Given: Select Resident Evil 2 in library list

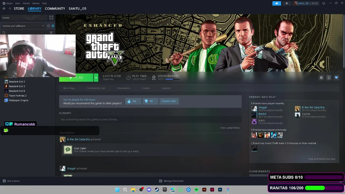Looking at the screenshot, I should click(x=17, y=82).
